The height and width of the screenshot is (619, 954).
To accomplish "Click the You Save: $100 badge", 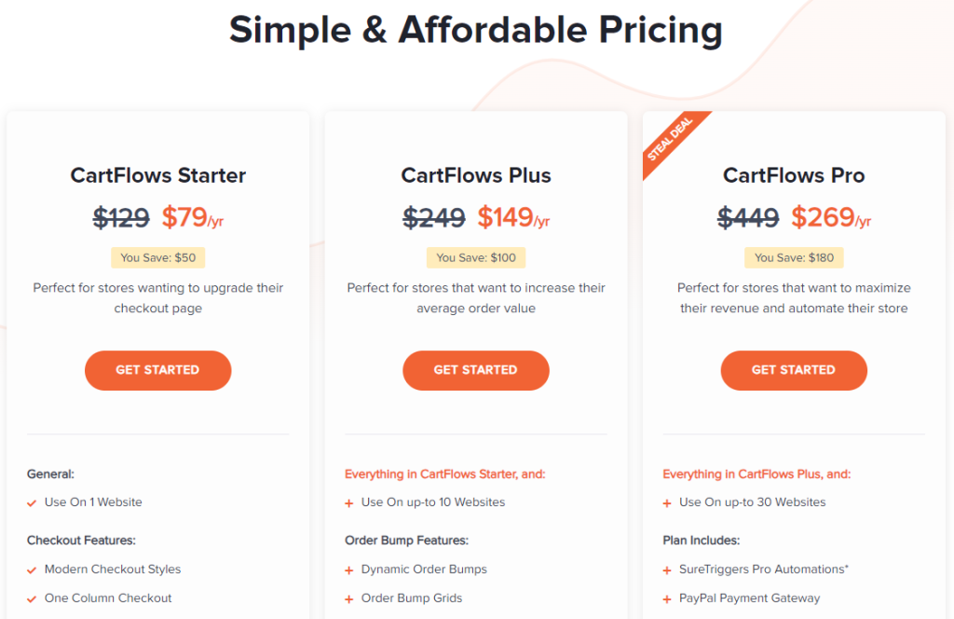I will pyautogui.click(x=476, y=257).
